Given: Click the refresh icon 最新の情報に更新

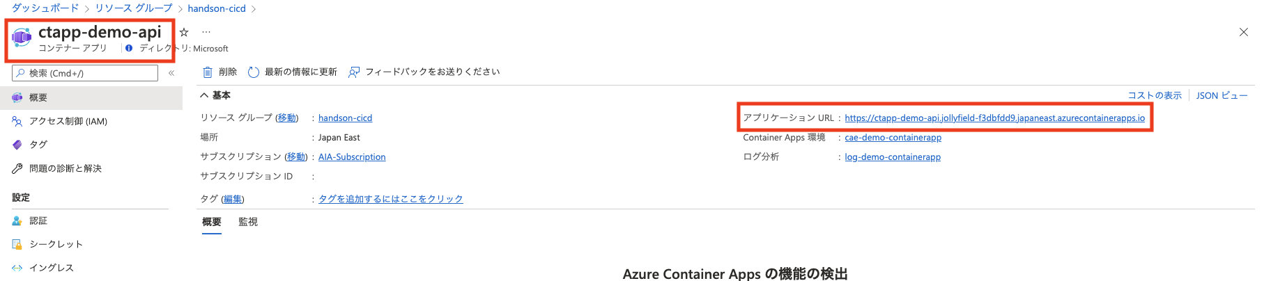Looking at the screenshot, I should 254,72.
